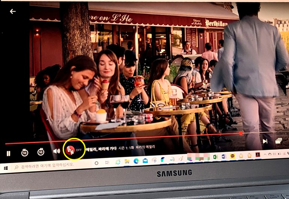The width and height of the screenshot is (289, 199).
Task: Open Adobe Acrobat from the taskbar
Action: pyautogui.click(x=258, y=155)
